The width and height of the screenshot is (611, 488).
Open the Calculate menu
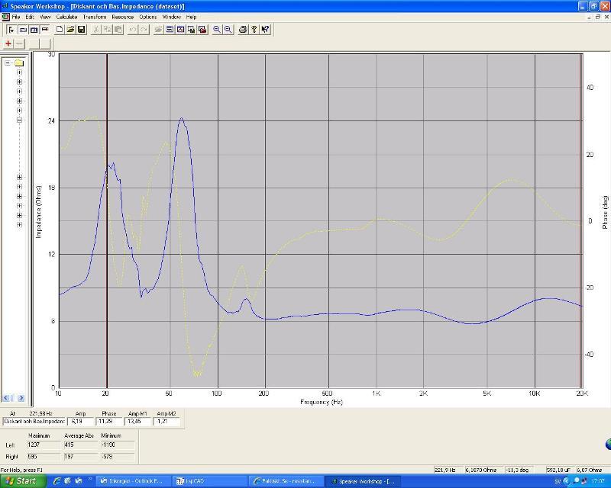pyautogui.click(x=66, y=17)
